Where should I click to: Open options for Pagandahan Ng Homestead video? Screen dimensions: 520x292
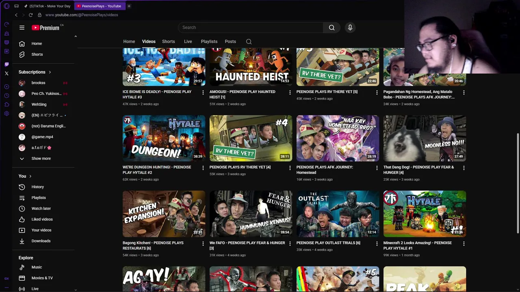464,92
